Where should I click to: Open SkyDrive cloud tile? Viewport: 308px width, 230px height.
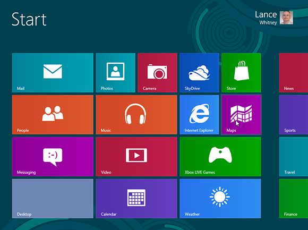click(x=199, y=73)
